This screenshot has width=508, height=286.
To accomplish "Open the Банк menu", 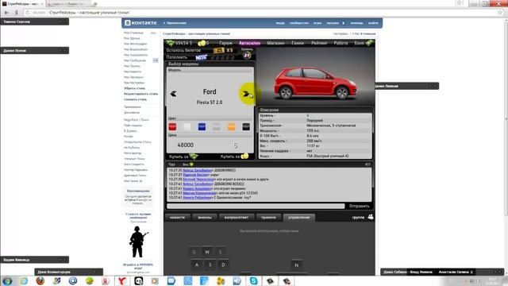I will (359, 43).
